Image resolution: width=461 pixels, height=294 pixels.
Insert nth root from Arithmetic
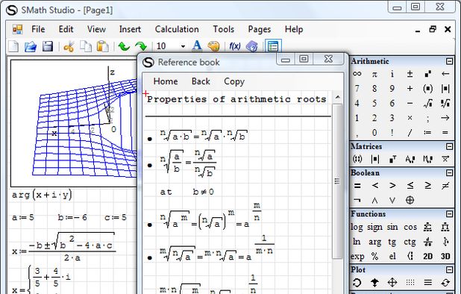tap(445, 103)
